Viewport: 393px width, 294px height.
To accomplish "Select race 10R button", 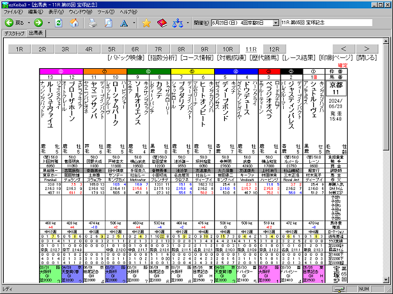I will pyautogui.click(x=228, y=49).
